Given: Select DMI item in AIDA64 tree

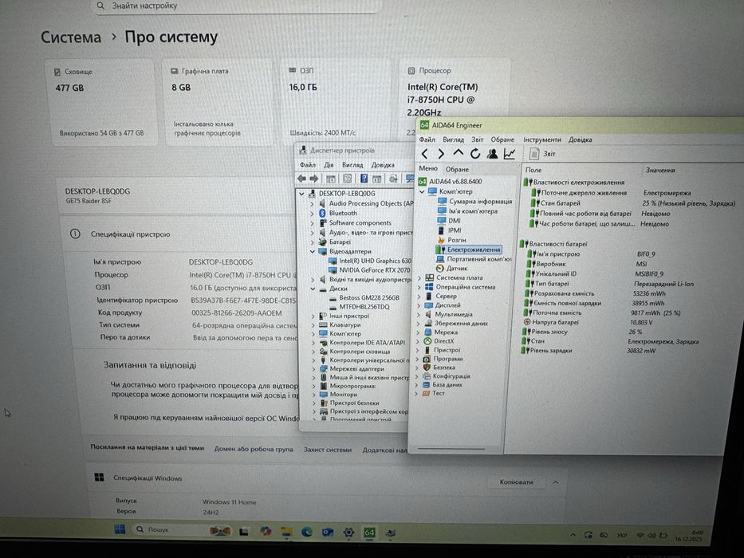Looking at the screenshot, I should click(x=449, y=221).
